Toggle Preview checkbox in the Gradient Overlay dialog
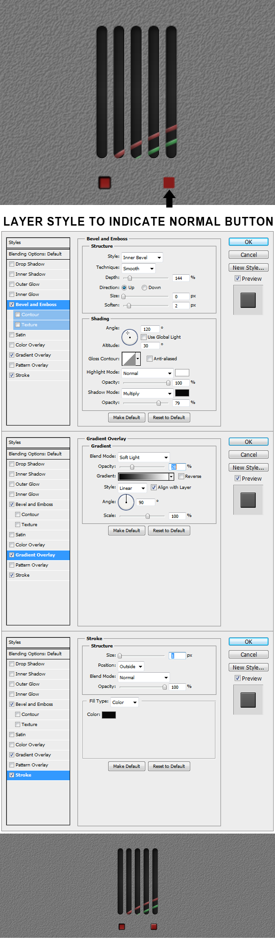Screen dimensions: 275x942 237,478
